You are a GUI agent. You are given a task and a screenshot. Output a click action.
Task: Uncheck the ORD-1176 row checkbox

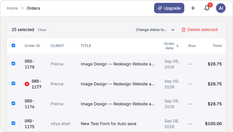click(x=13, y=103)
